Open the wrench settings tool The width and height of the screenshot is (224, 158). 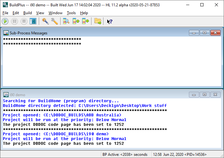tap(55, 21)
